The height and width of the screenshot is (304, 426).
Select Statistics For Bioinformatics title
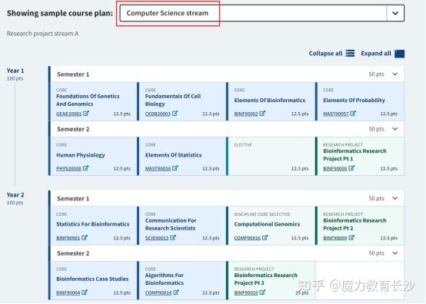92,224
